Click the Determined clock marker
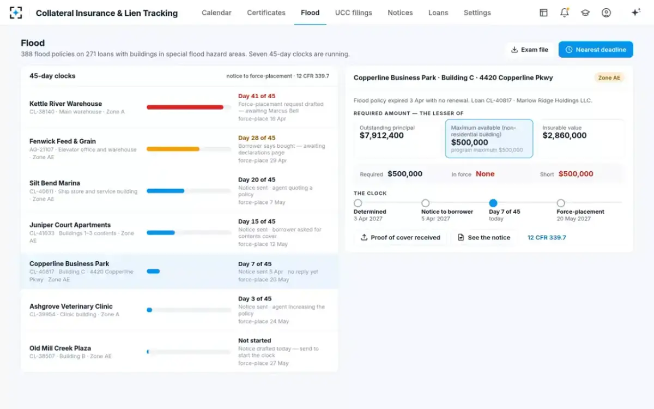 pos(358,203)
